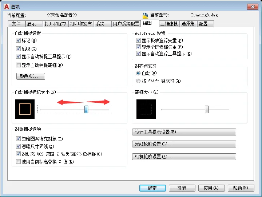Toggle the 磁吸(G) checkbox
Image resolution: width=262 pixels, height=197 pixels.
click(x=18, y=49)
